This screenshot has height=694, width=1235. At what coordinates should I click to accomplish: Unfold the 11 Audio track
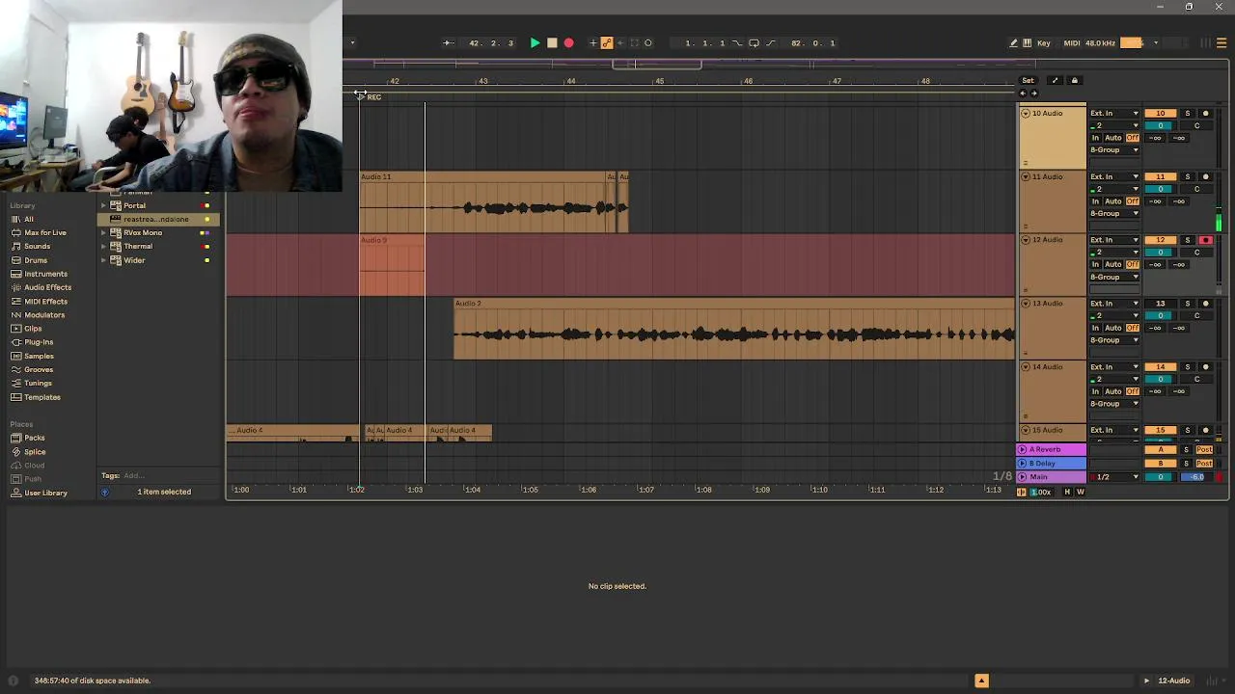pyautogui.click(x=1026, y=177)
